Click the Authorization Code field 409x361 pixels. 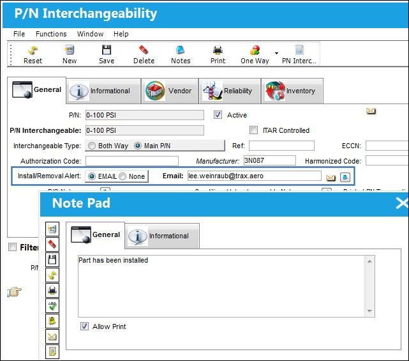click(x=132, y=161)
